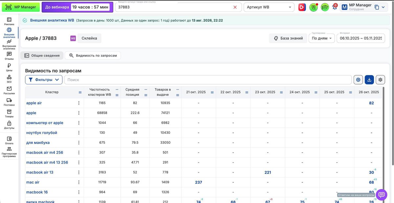Click the purple WB marketplace badge
This screenshot has width=394, height=203.
pos(73,38)
